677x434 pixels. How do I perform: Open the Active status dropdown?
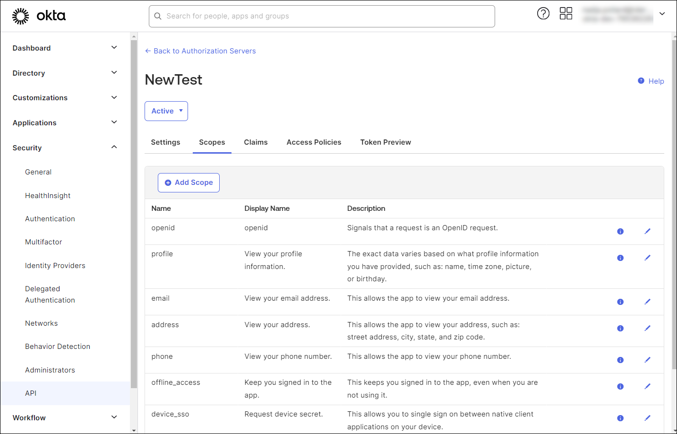166,111
